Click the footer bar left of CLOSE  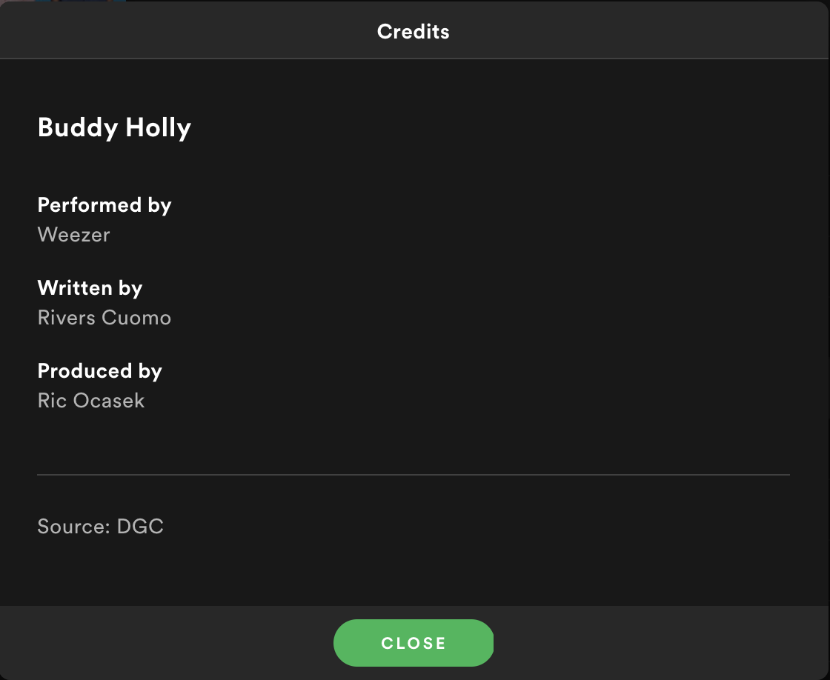167,643
